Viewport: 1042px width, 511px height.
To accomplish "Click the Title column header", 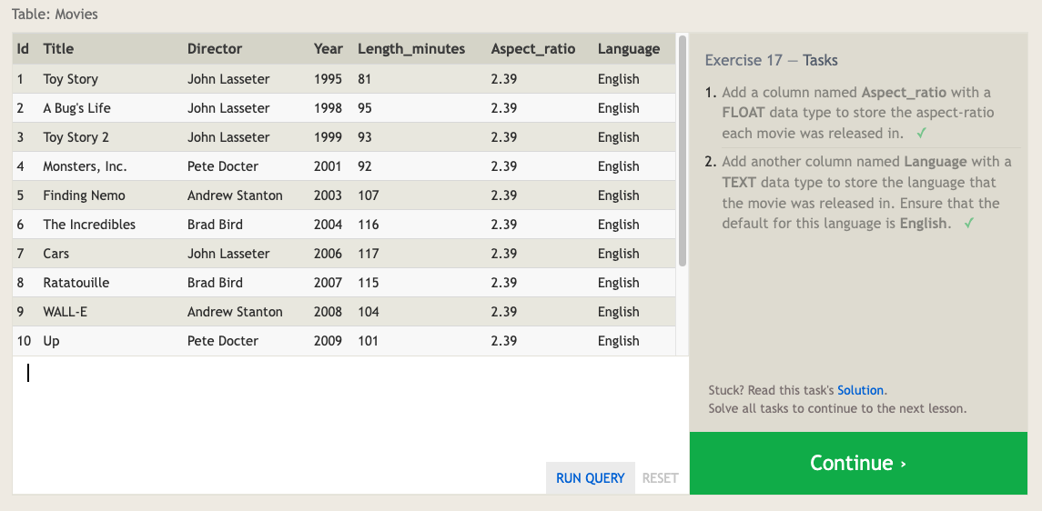I will (x=59, y=49).
